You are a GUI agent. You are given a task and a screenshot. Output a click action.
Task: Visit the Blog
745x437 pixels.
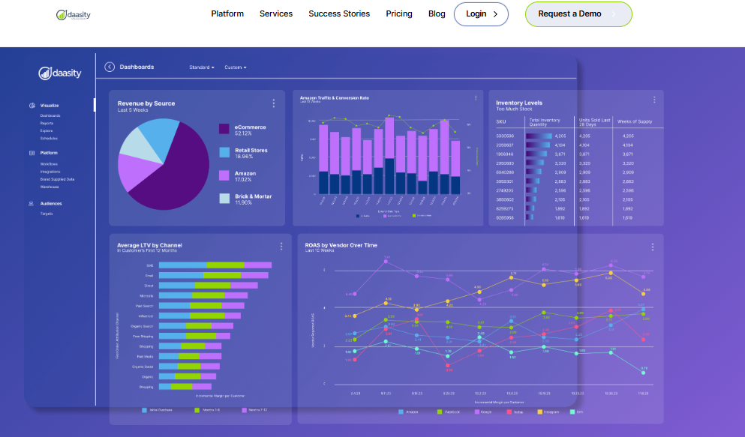pyautogui.click(x=436, y=13)
